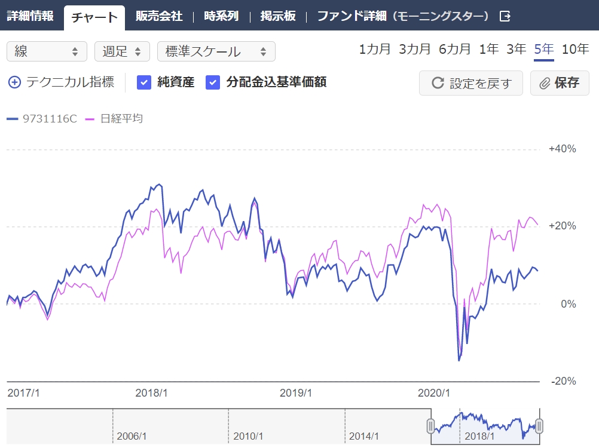
Task: Click the left range slider handle
Action: click(430, 426)
